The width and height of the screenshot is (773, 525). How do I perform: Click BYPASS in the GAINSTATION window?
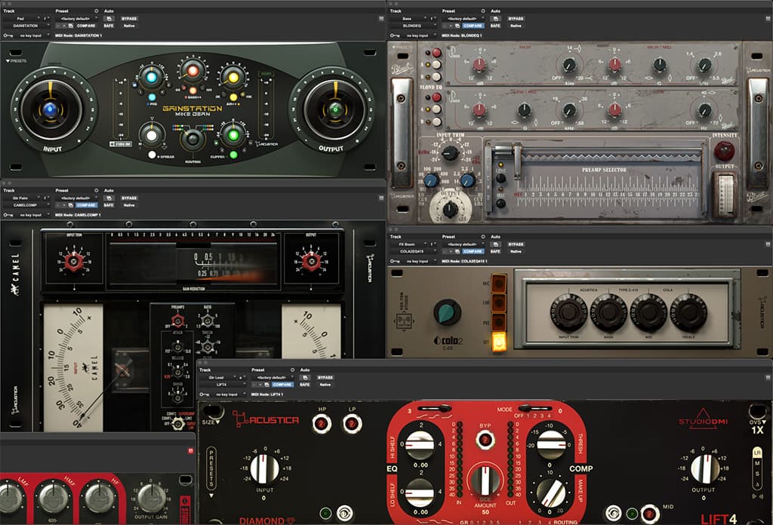(x=128, y=19)
